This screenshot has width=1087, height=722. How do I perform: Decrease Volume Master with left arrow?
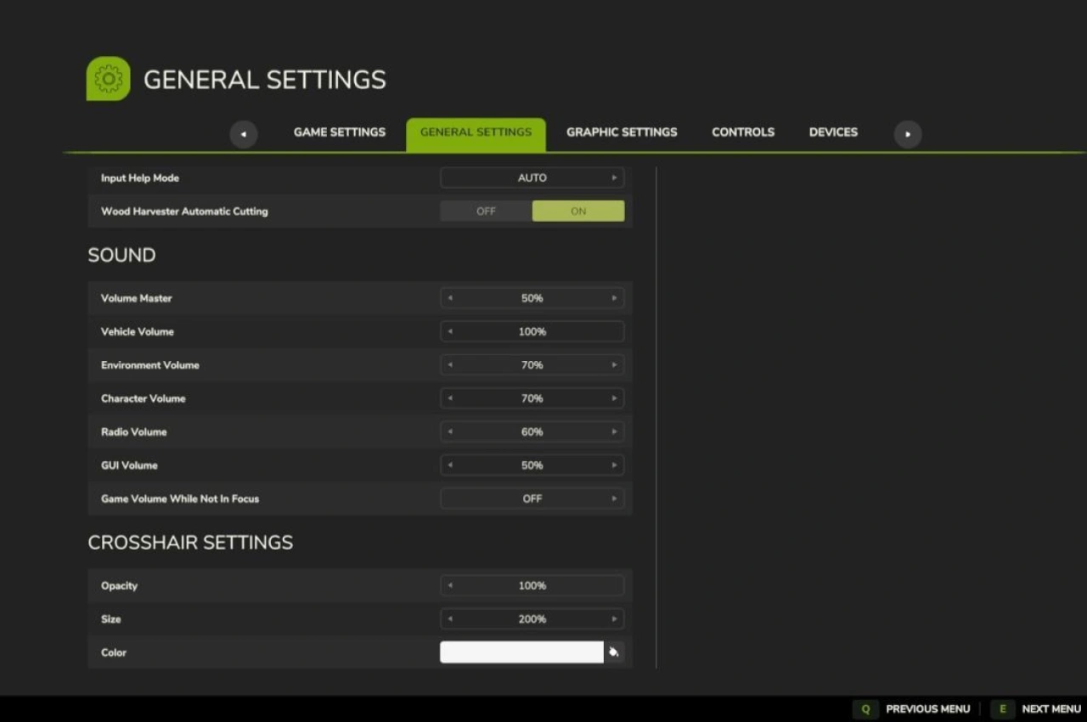(450, 298)
